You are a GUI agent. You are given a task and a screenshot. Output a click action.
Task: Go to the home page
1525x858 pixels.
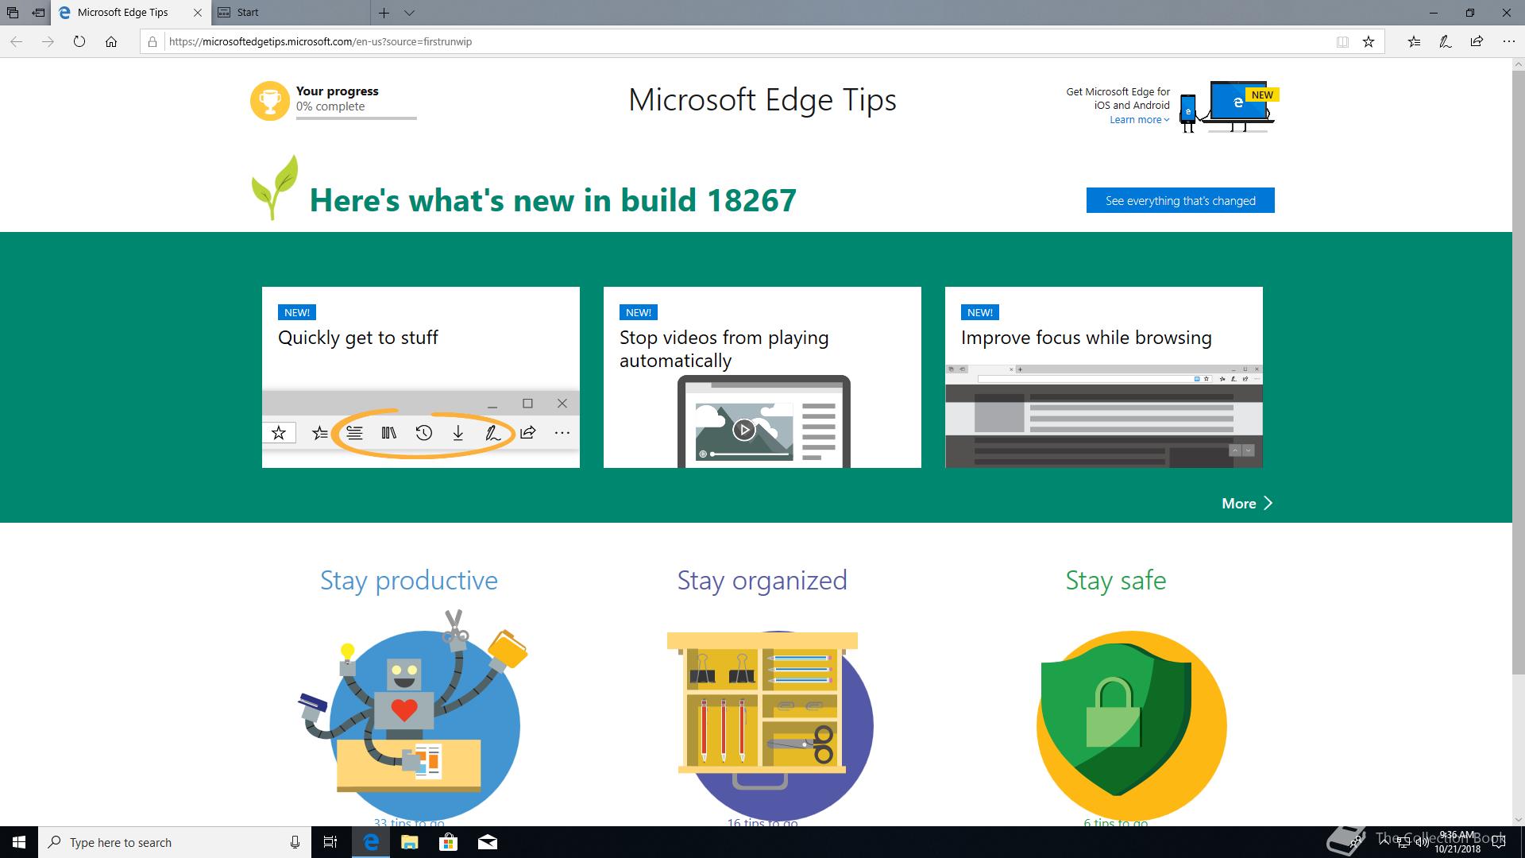111,42
